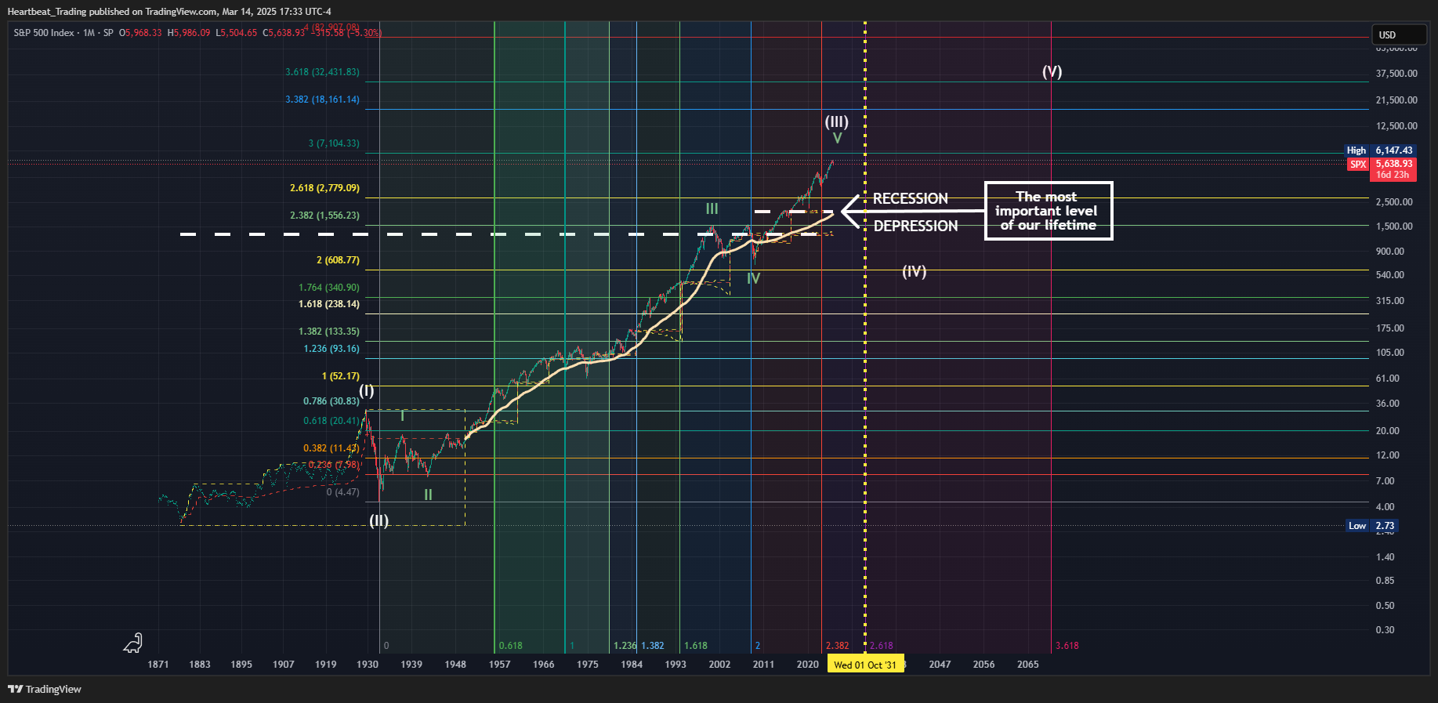
Task: Open the USD currency selector
Action: click(1398, 34)
